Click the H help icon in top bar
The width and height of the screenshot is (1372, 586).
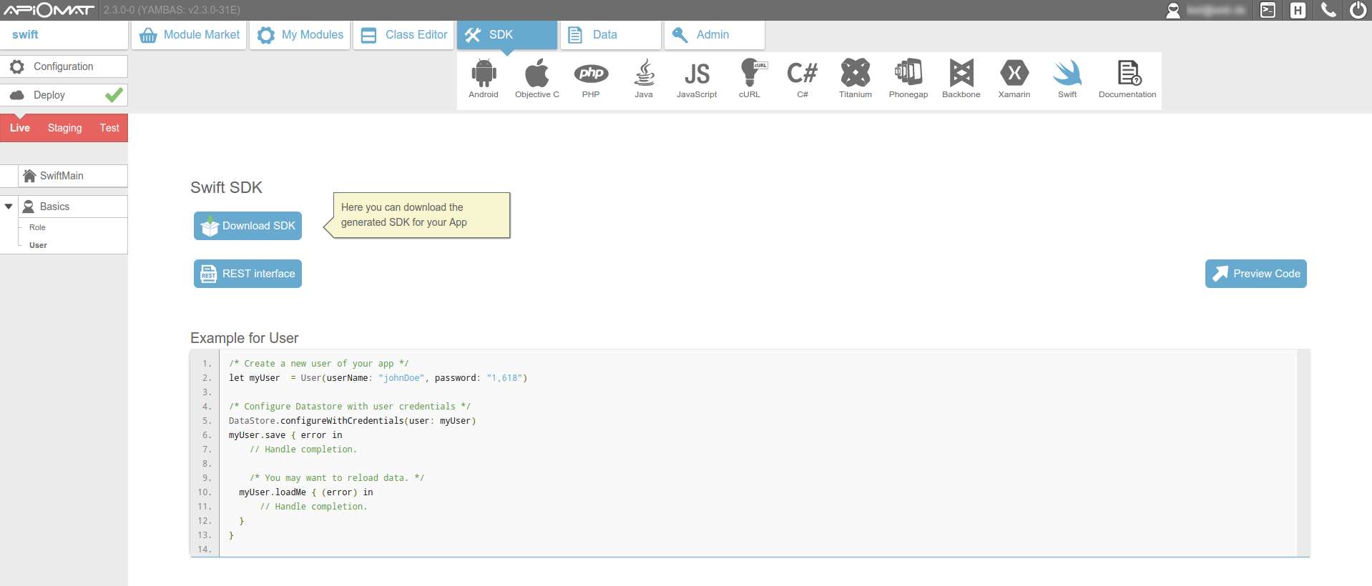coord(1298,10)
